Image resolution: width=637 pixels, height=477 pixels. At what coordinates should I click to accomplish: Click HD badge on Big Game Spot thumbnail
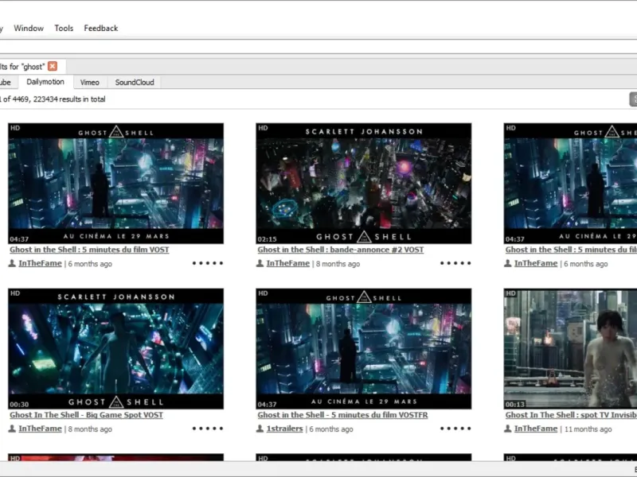(x=15, y=293)
